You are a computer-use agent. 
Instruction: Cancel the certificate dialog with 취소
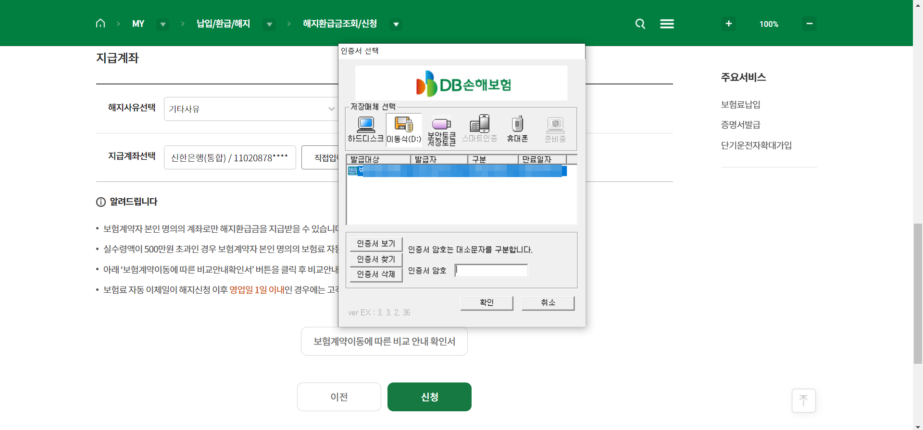[548, 303]
